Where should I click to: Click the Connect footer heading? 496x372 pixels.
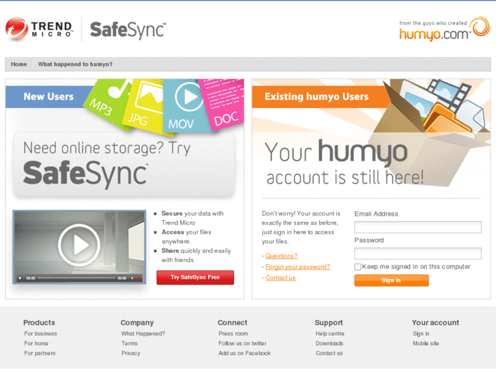click(x=232, y=323)
